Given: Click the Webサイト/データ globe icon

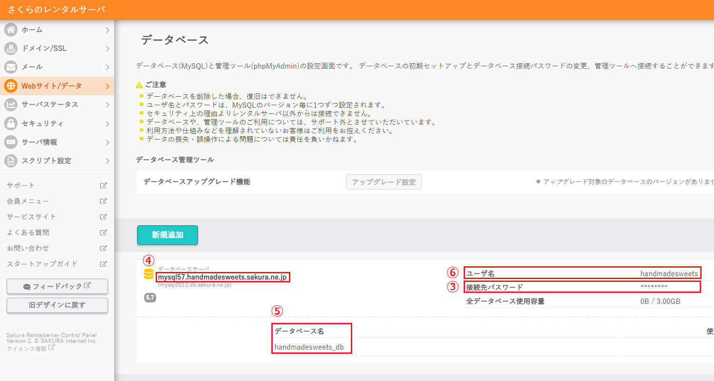Looking at the screenshot, I should tap(10, 86).
